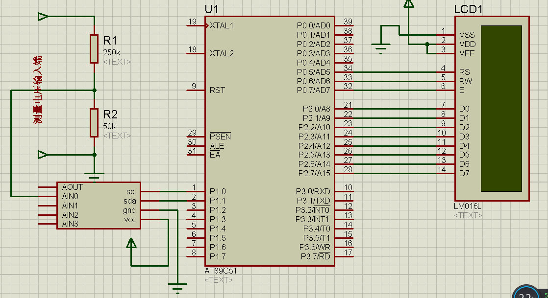Click the D7 pin label on LCD1
This screenshot has height=298, width=548.
(x=464, y=173)
